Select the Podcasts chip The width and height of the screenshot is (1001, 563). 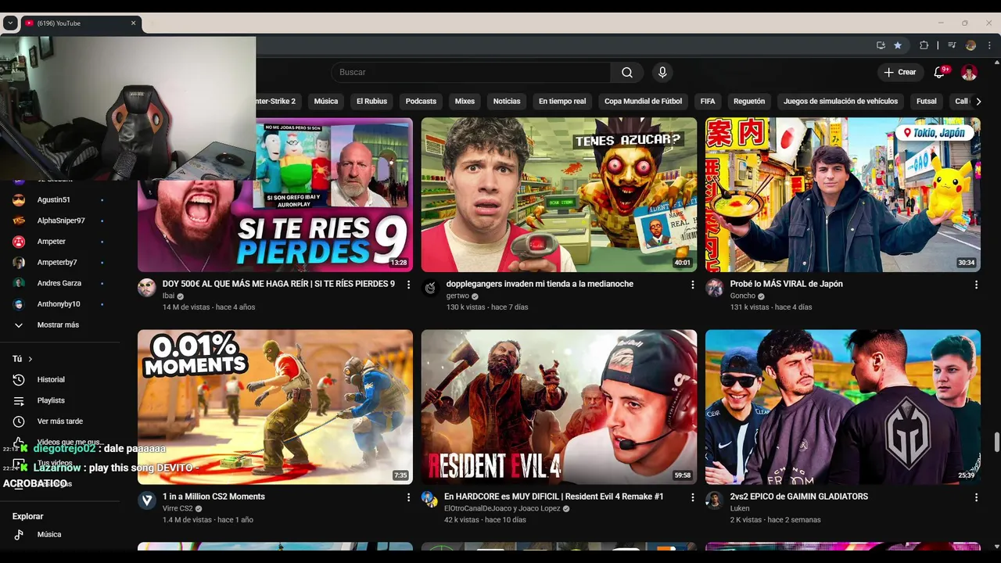click(x=421, y=101)
